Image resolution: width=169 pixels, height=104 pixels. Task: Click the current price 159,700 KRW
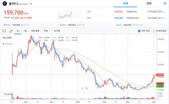[16, 13]
